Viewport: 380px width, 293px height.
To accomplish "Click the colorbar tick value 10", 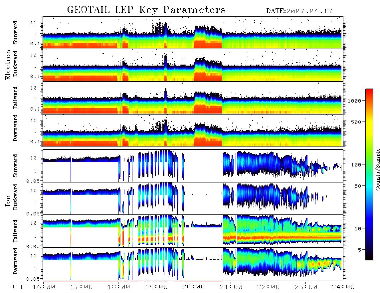I will click(357, 228).
